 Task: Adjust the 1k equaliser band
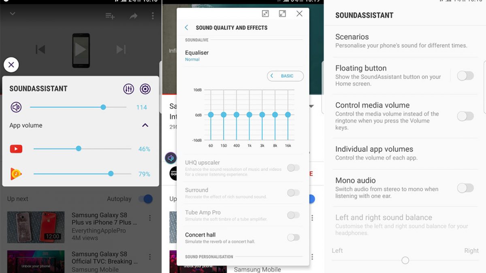tap(249, 115)
